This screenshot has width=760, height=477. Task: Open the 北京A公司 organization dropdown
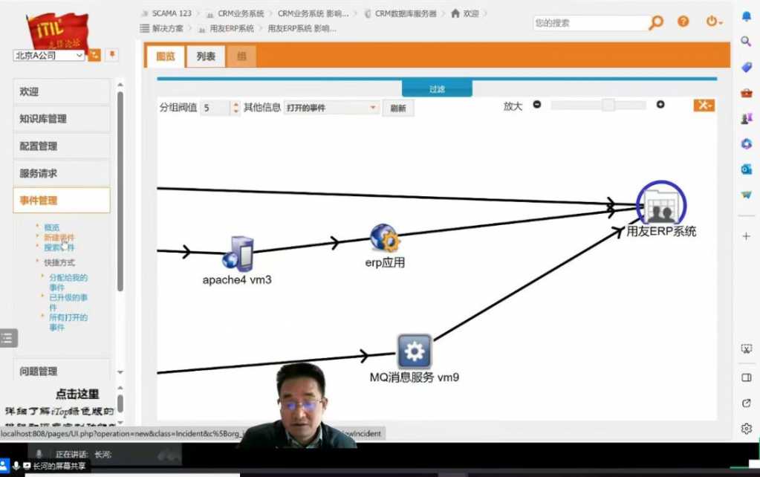pos(49,55)
